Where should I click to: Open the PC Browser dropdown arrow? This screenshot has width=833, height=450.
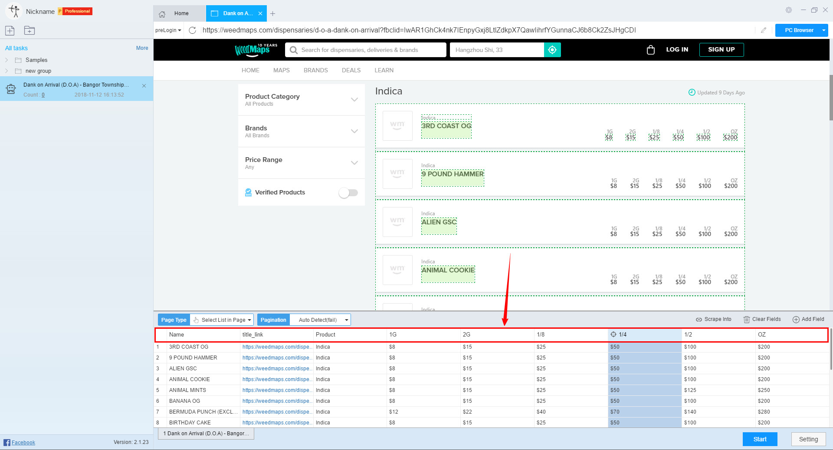click(x=823, y=30)
